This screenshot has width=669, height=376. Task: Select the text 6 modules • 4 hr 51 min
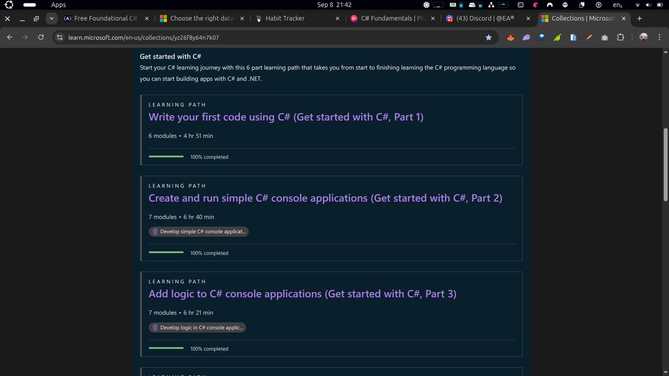coord(181,136)
